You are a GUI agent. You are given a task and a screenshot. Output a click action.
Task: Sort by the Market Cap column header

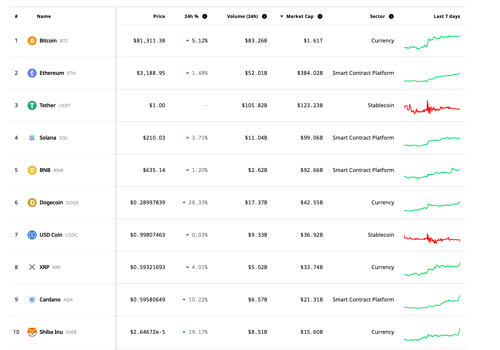300,16
